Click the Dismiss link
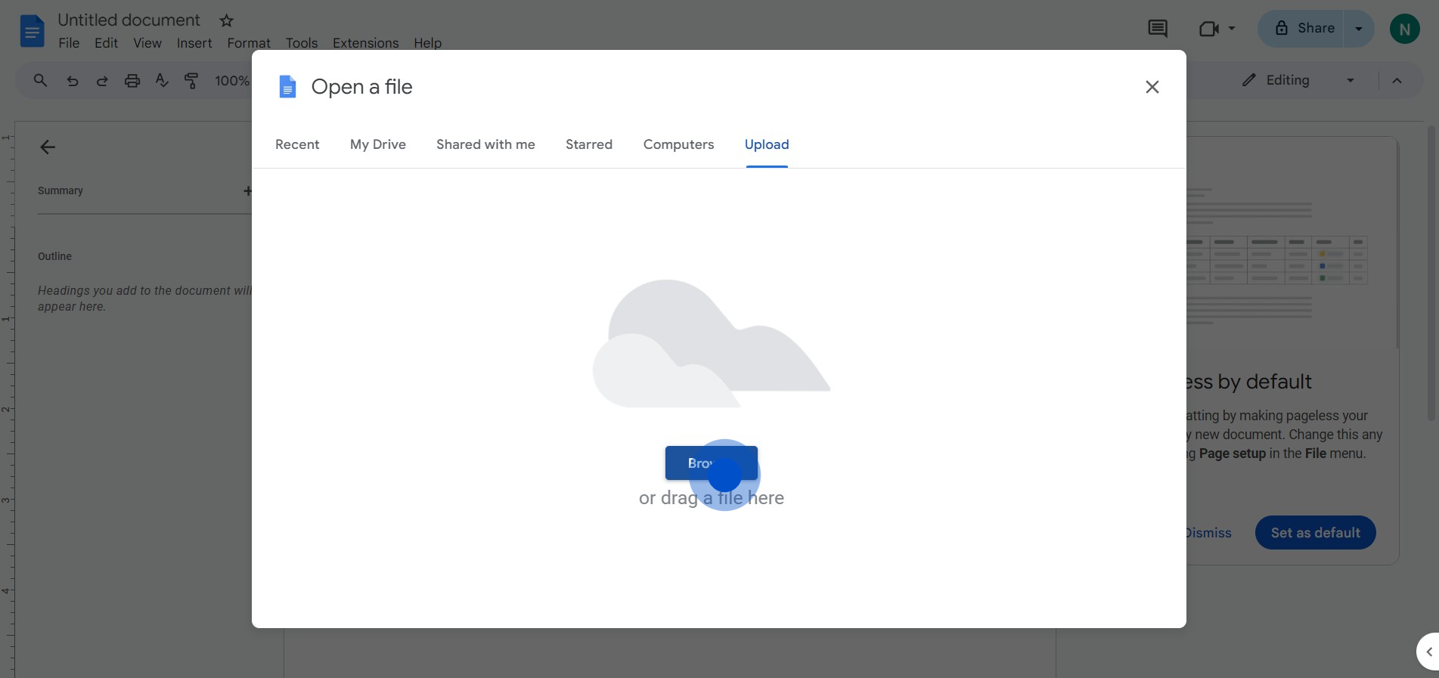The height and width of the screenshot is (678, 1439). click(1208, 533)
